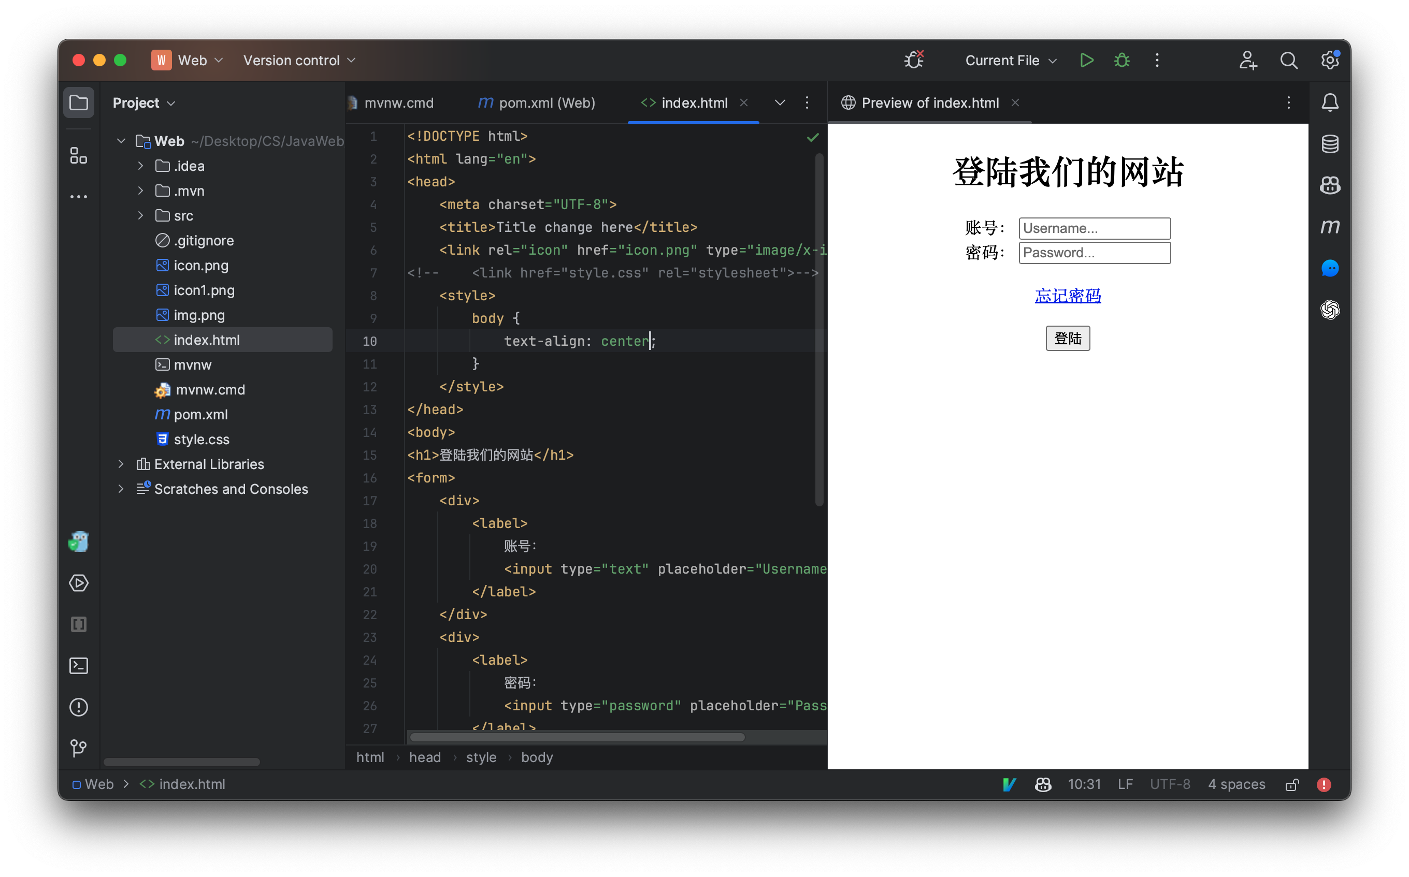Start a Code With Me session
Image resolution: width=1409 pixels, height=877 pixels.
click(x=1248, y=60)
